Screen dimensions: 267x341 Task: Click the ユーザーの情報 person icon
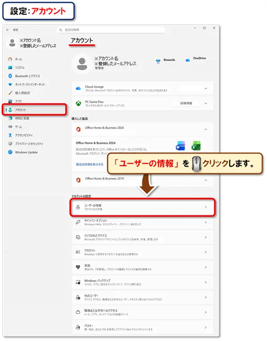tap(78, 207)
